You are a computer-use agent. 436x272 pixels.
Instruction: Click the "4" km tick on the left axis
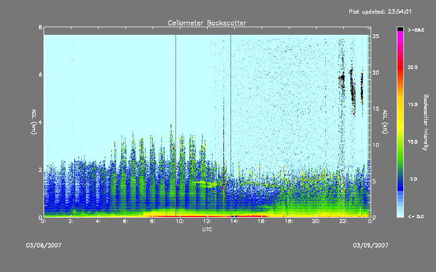click(x=40, y=122)
